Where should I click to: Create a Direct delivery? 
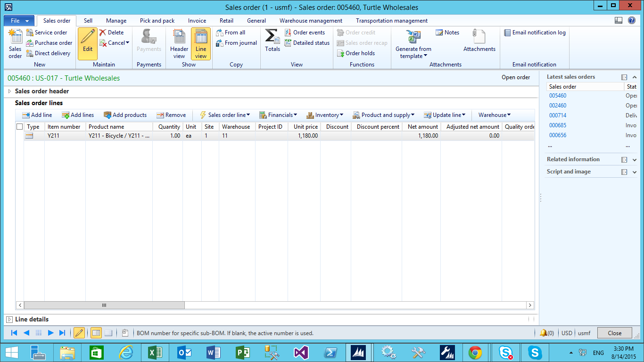tap(48, 53)
